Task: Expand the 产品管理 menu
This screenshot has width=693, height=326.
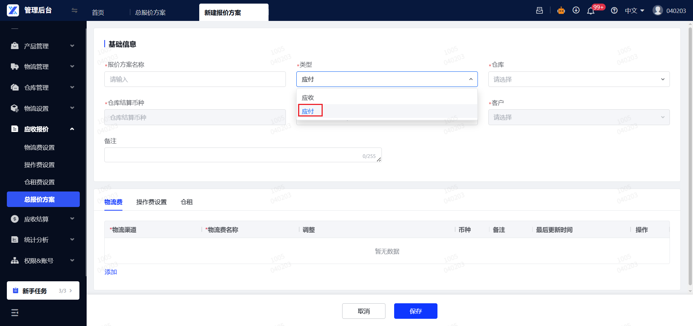Action: tap(72, 46)
